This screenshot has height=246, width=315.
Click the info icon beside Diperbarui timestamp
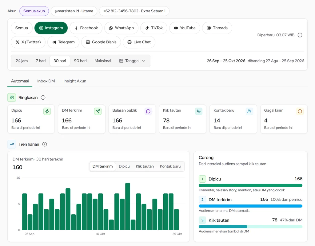click(300, 35)
